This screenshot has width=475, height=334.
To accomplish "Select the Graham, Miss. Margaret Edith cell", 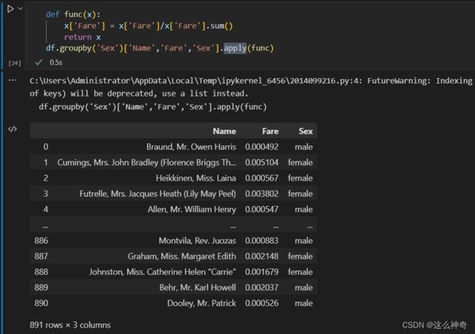I will pyautogui.click(x=182, y=256).
